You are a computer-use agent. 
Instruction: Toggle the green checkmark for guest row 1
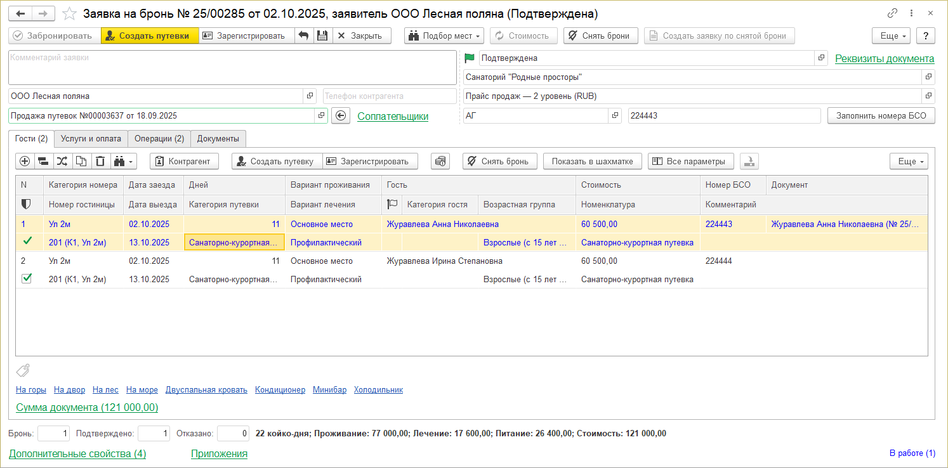[27, 242]
